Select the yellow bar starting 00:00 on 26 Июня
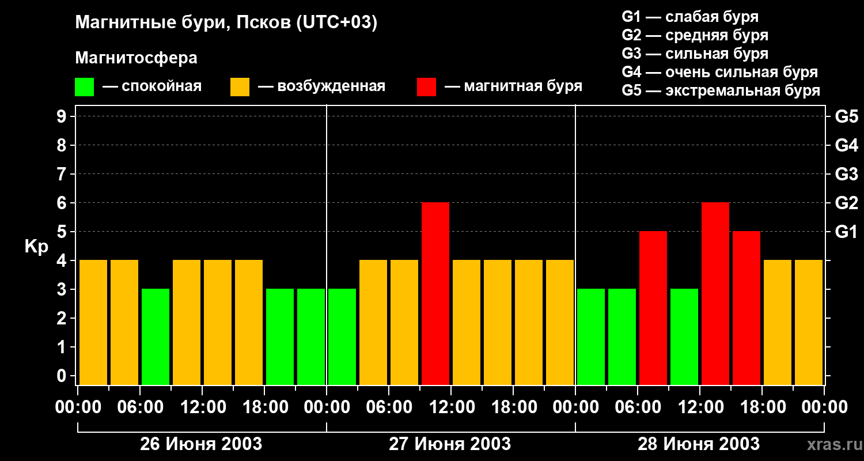 click(93, 323)
